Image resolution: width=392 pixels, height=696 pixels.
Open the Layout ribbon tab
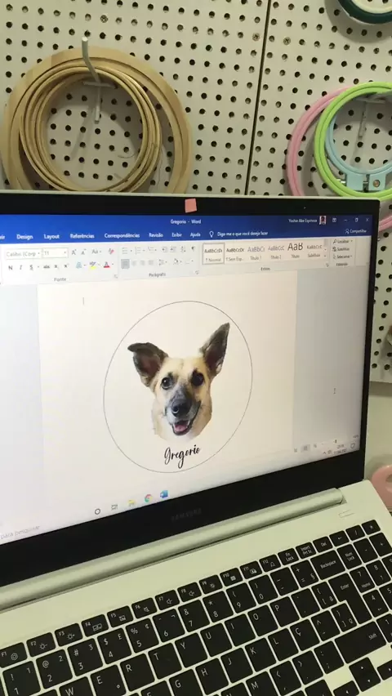click(51, 236)
